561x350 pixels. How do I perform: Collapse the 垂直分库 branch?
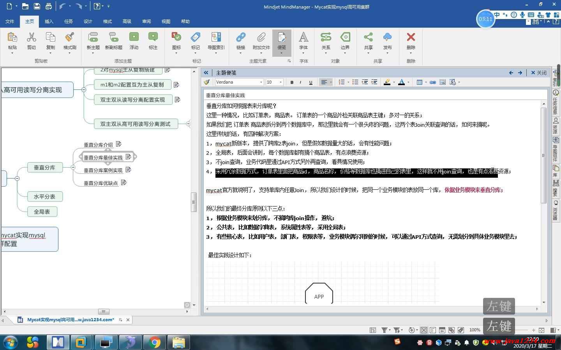73,167
